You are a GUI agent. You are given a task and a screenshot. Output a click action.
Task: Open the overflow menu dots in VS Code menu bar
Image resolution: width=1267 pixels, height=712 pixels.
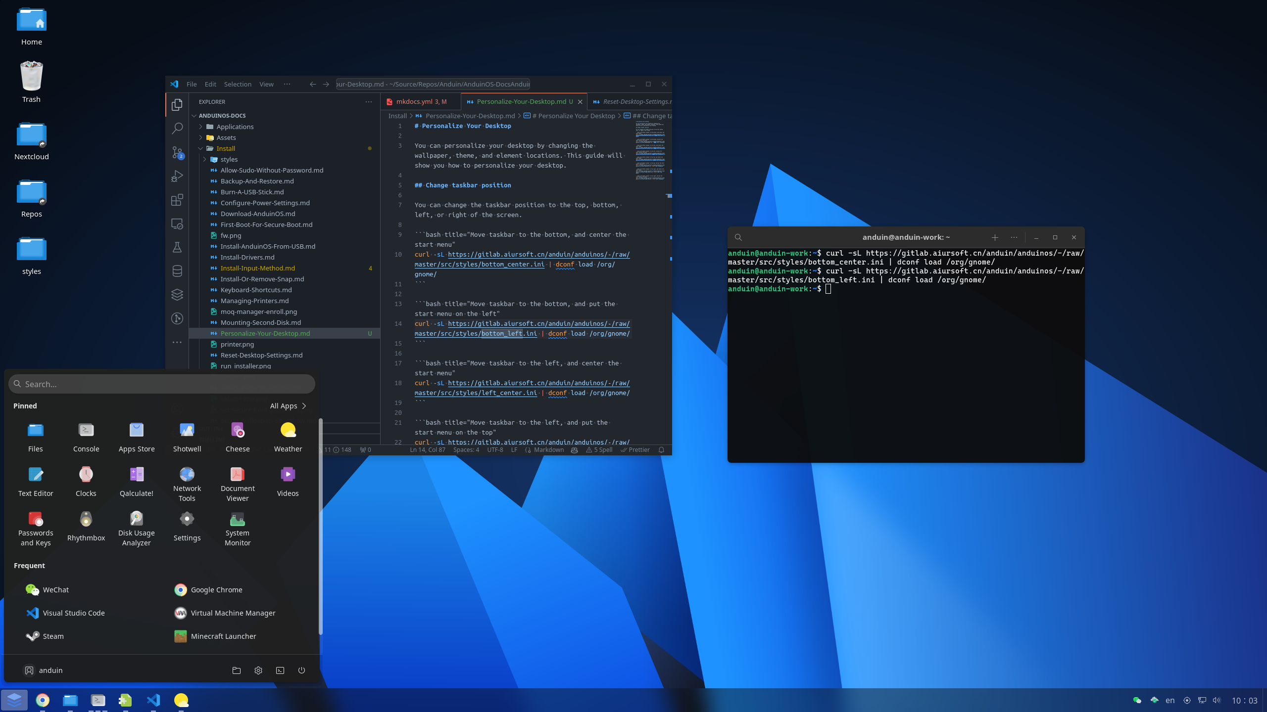(287, 84)
